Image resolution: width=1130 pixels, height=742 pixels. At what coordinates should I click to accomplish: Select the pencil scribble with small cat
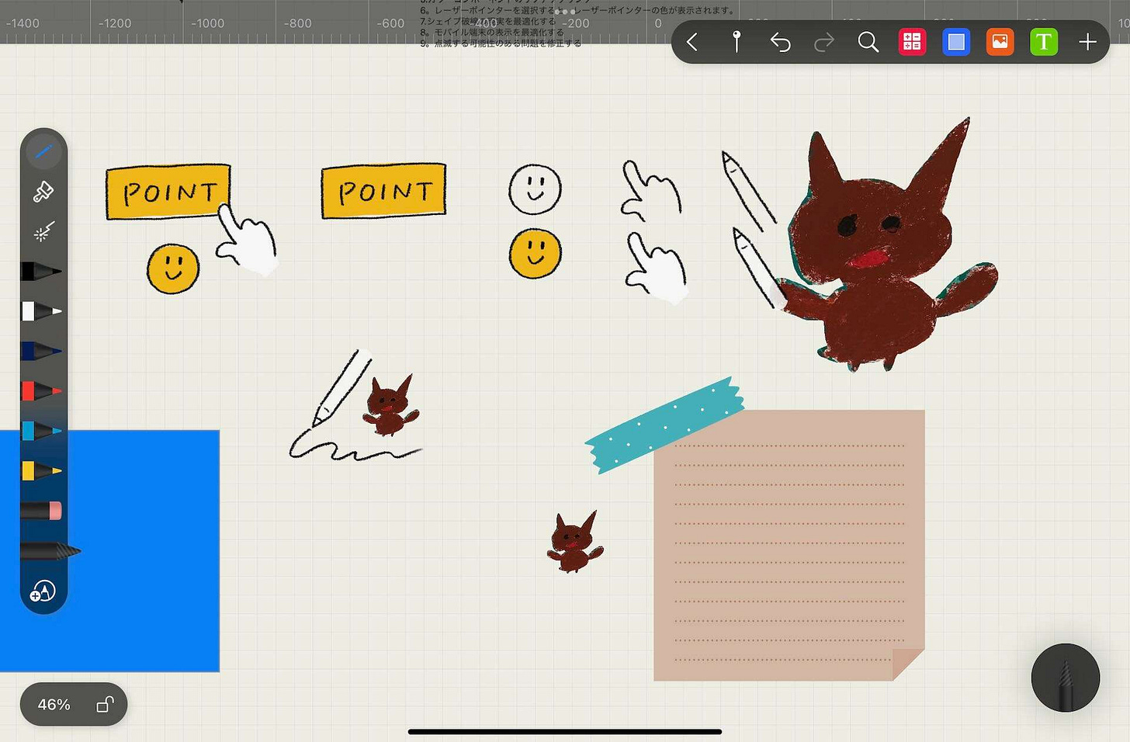pyautogui.click(x=355, y=404)
